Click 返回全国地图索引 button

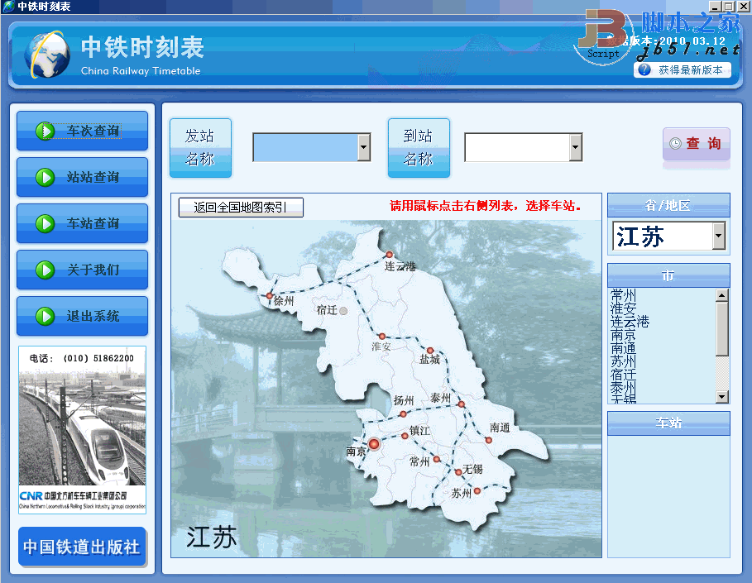click(241, 207)
